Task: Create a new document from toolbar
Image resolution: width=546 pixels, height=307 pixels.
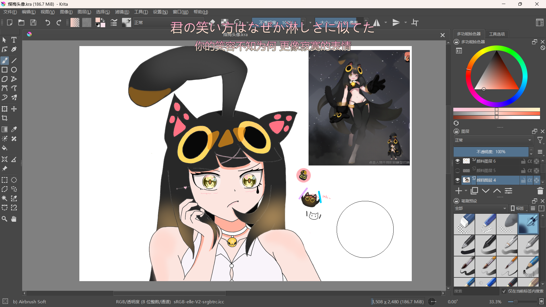Action: tap(9, 22)
